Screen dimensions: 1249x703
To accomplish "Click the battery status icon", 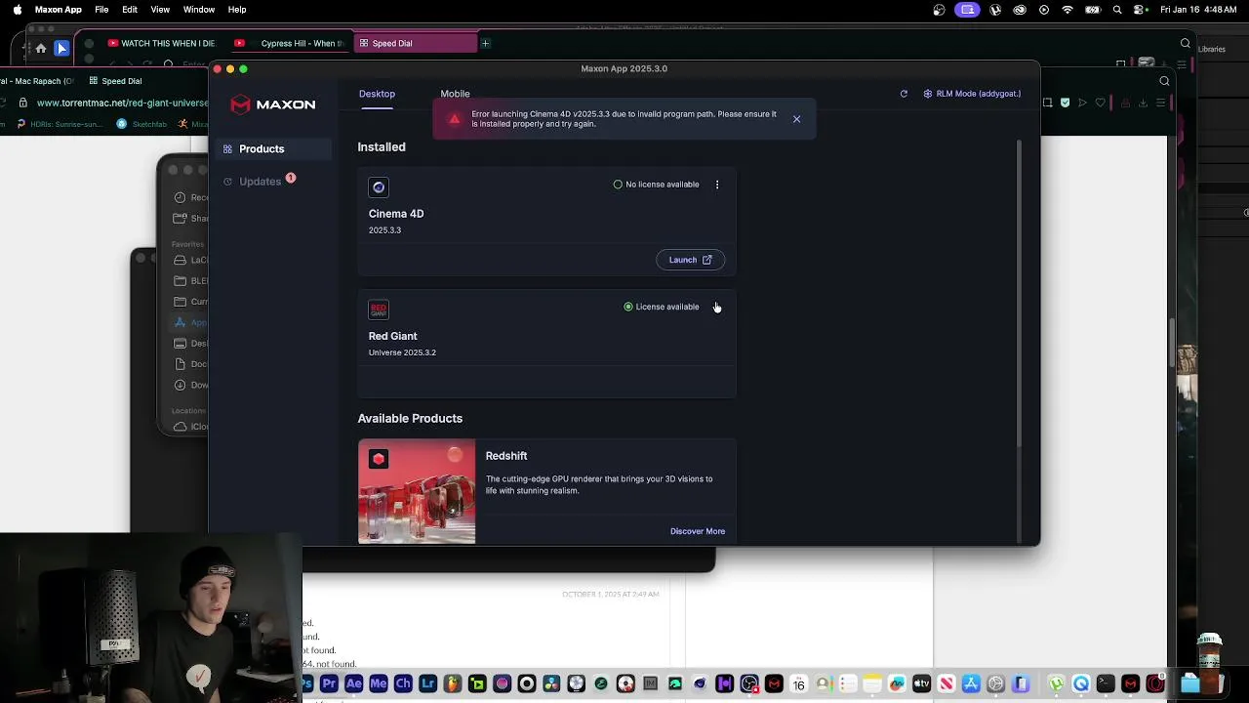I will click(1093, 10).
